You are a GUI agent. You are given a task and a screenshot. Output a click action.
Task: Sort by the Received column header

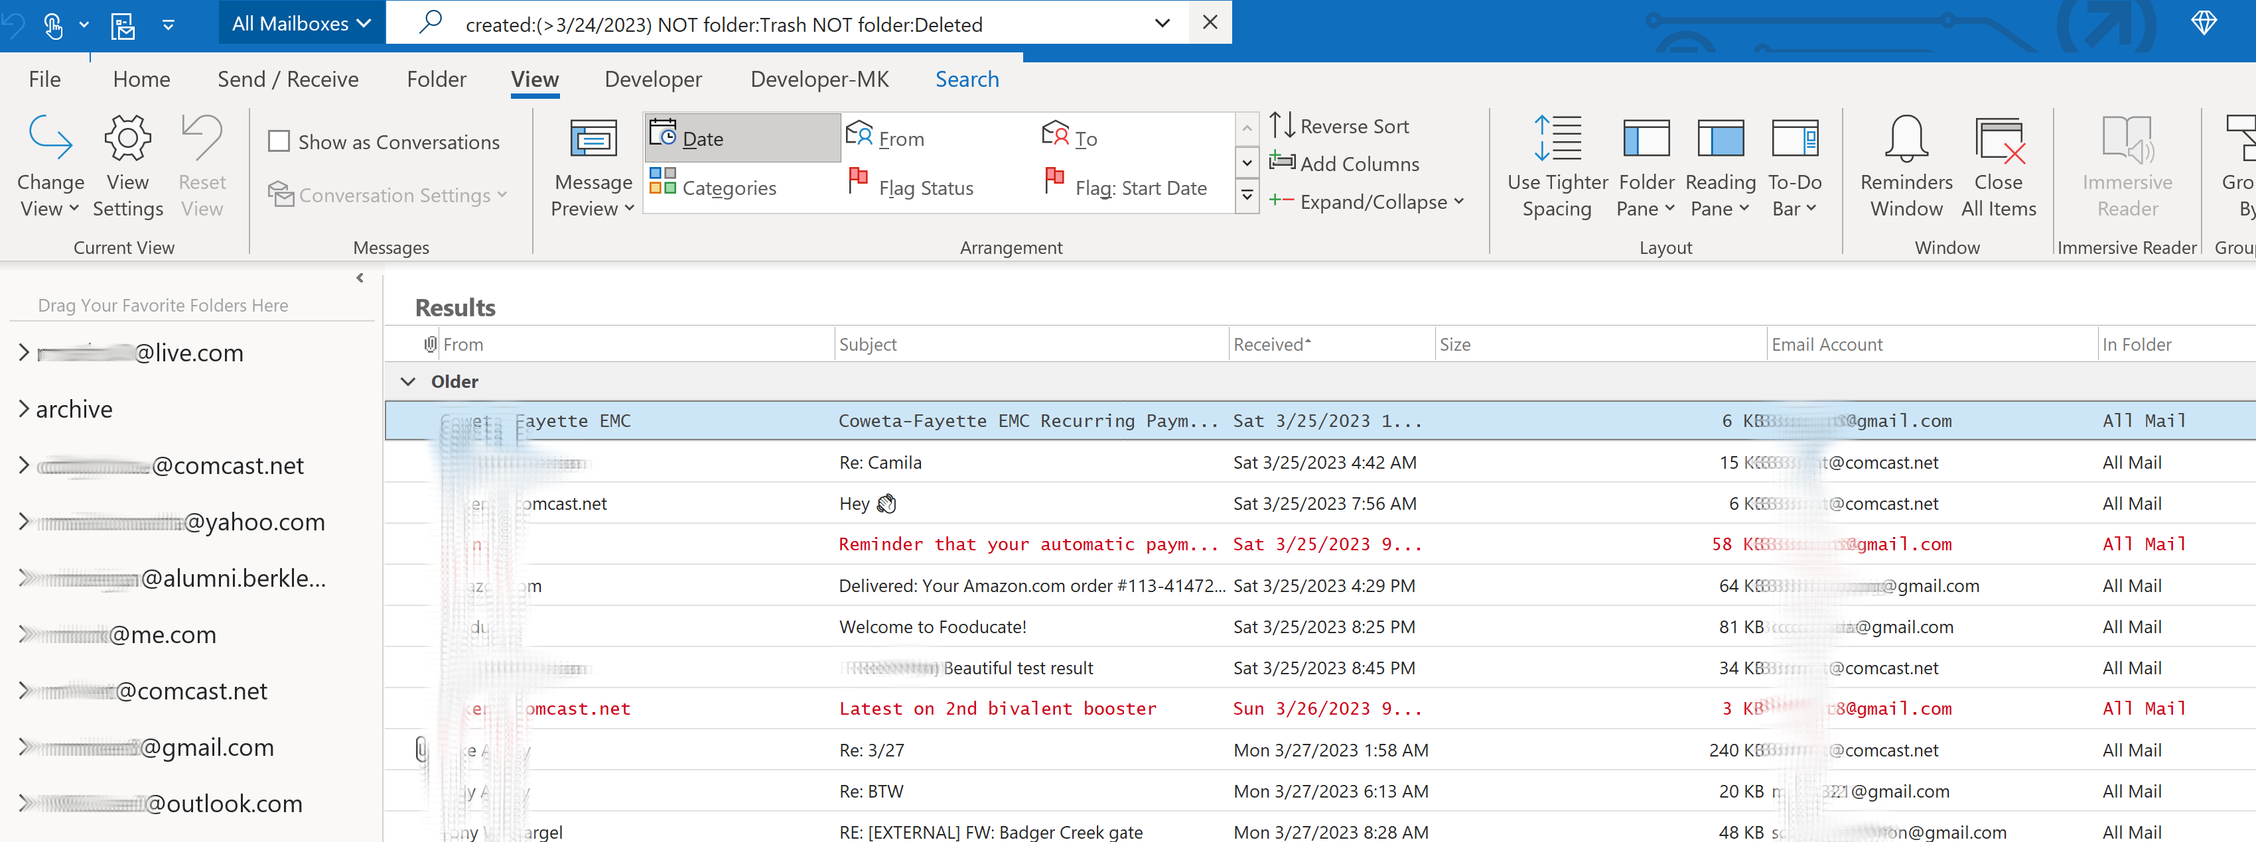(x=1331, y=344)
